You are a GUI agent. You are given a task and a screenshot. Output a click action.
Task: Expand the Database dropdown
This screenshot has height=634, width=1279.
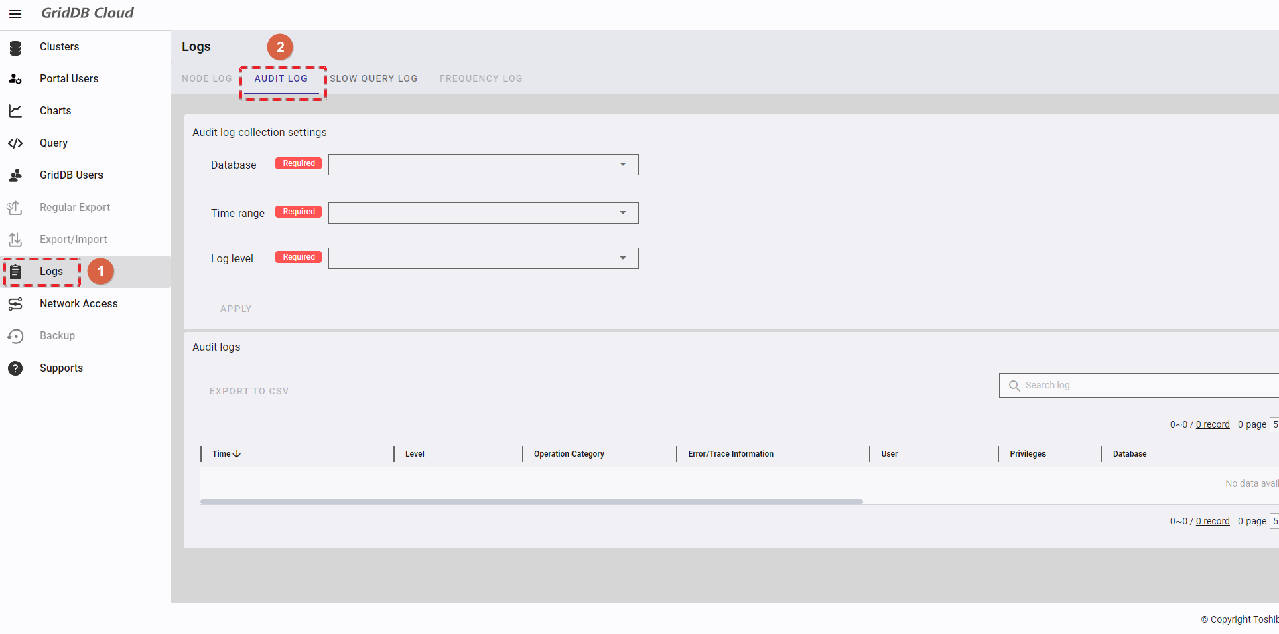click(x=483, y=165)
